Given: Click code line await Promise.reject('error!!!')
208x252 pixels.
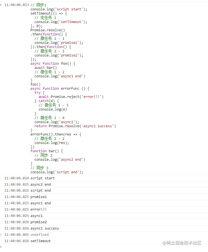Looking at the screenshot, I should pyautogui.click(x=71, y=97).
